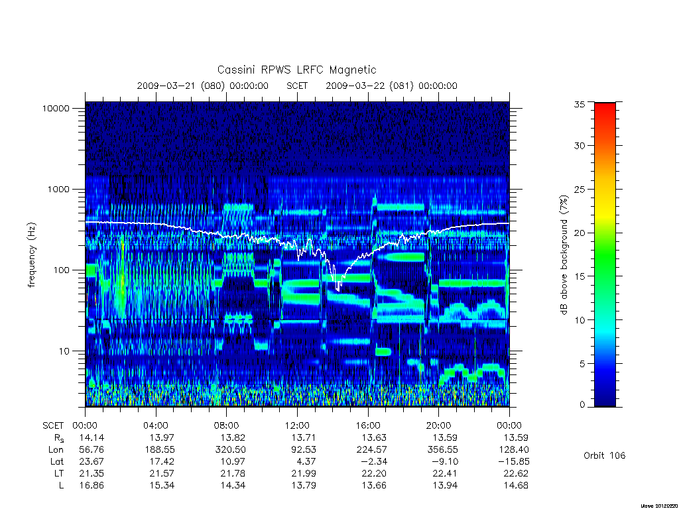Screen dimensions: 679x509
Task: Click the 35 colorbar tick label
Action: [580, 104]
